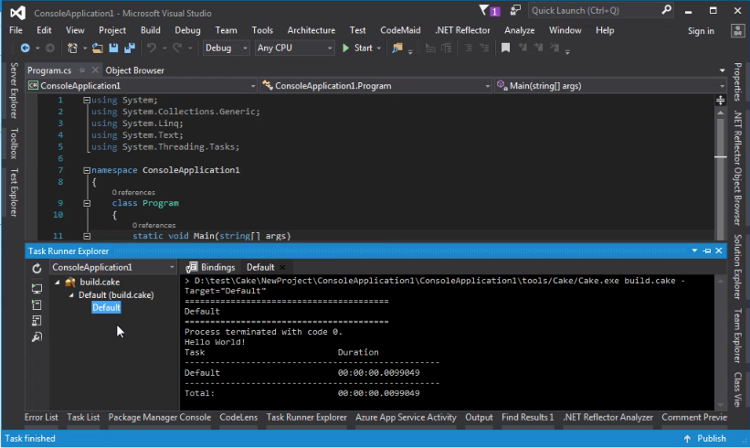The width and height of the screenshot is (750, 448).
Task: Close the Program.cs tab
Action: coord(95,70)
